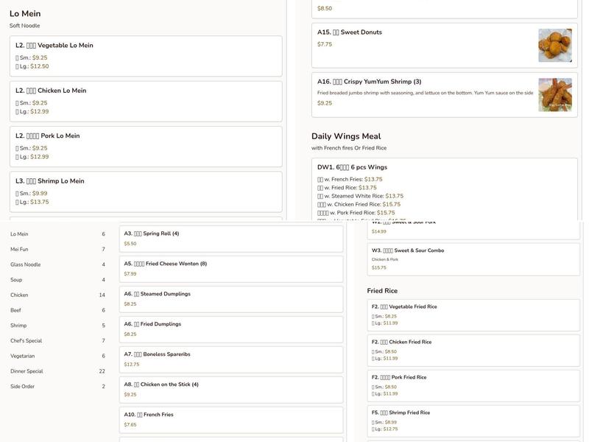Pick the Pork Lo Mein item
589x442 pixels.
(146, 146)
